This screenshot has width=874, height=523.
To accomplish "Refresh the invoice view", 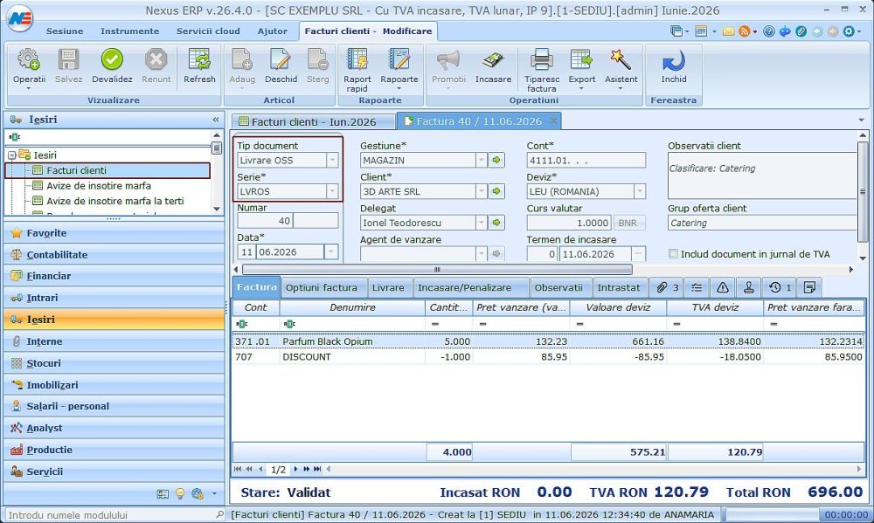I will click(199, 65).
